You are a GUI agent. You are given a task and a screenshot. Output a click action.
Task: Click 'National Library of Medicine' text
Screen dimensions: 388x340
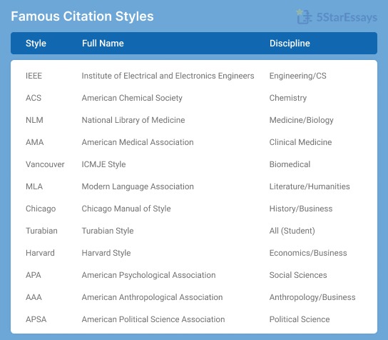(133, 120)
